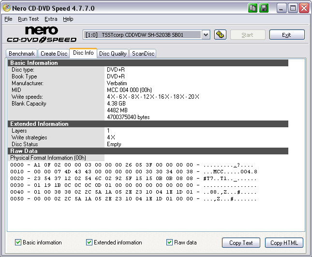Click the 4.38 GB capacity value
Screen dimensions: 312x257
point(117,104)
